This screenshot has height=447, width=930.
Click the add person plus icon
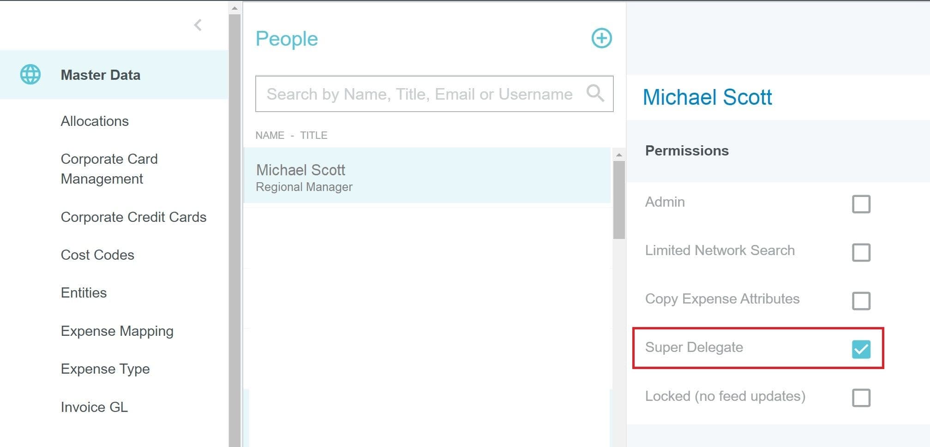(x=601, y=38)
